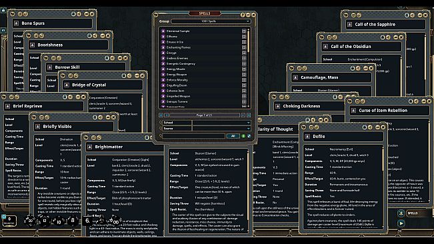Open the School filter dropdown

[x=221, y=123]
